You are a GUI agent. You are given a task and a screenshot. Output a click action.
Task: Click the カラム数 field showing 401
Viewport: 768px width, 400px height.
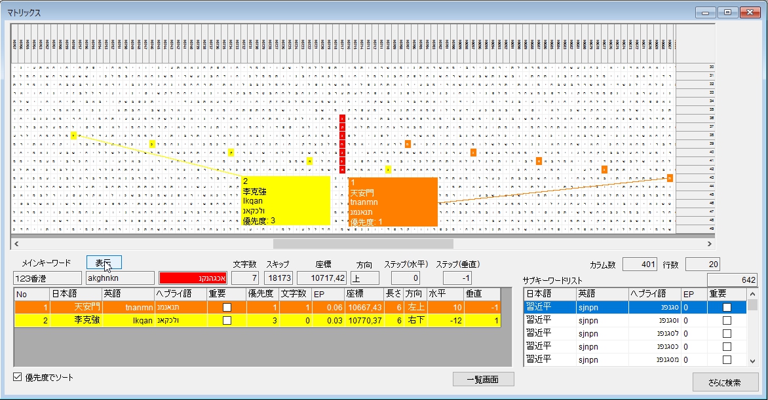pyautogui.click(x=639, y=264)
